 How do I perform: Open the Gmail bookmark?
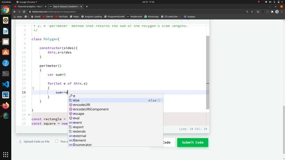[36, 16]
